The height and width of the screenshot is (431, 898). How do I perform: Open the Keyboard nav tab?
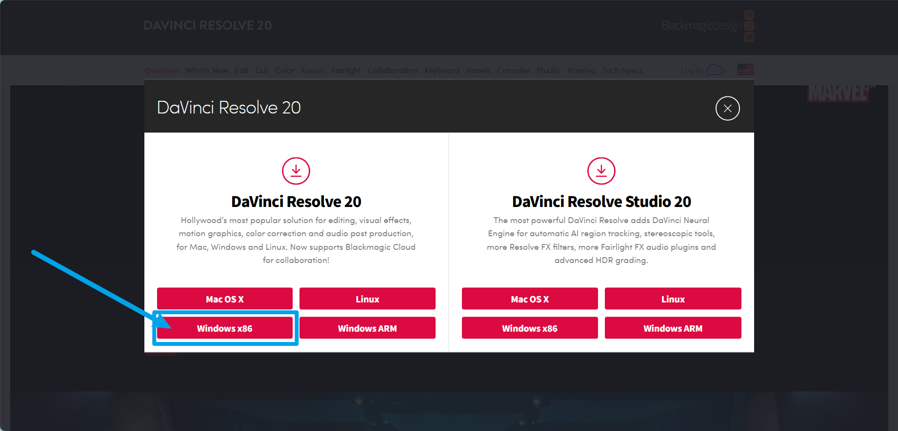(x=442, y=71)
